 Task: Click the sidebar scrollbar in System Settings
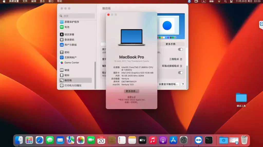[x=95, y=75]
